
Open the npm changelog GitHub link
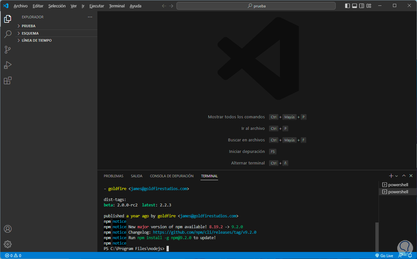[x=204, y=232]
